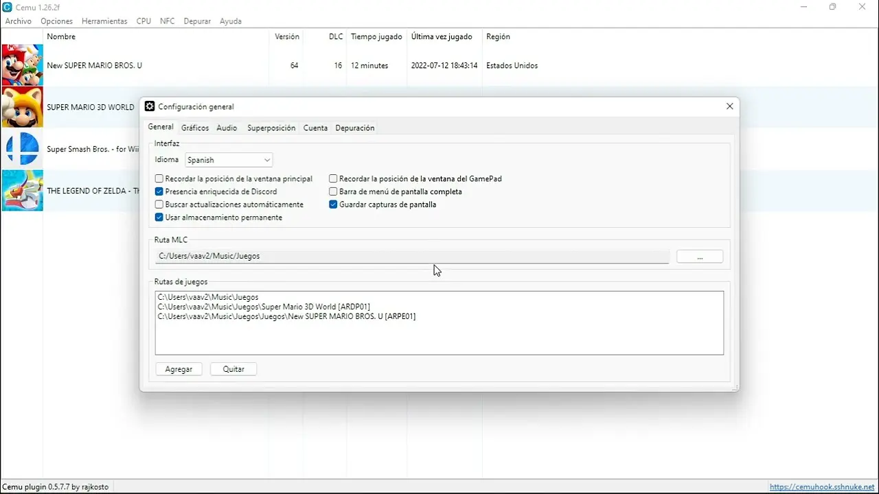Screen dimensions: 879x494
Task: Open the Opciones menu
Action: (x=56, y=21)
